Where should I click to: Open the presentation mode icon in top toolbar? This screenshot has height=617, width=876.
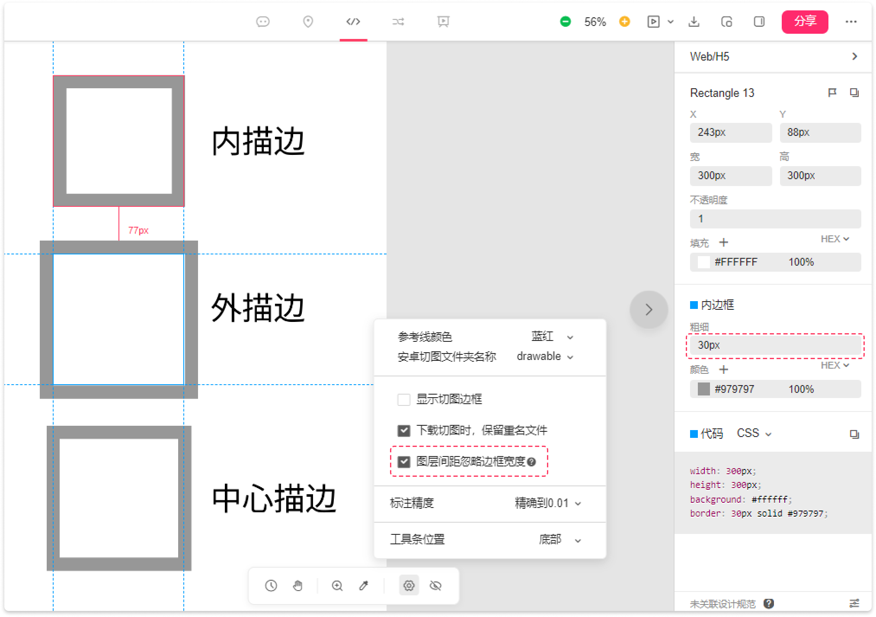443,22
